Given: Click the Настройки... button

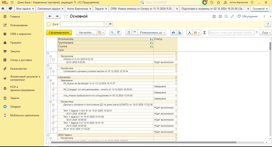Looking at the screenshot, I should click(85, 33).
